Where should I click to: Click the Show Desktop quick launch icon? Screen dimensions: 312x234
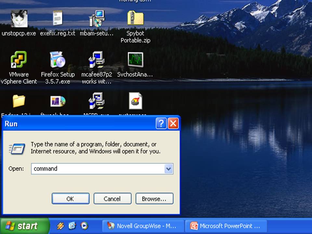[x=72, y=226]
